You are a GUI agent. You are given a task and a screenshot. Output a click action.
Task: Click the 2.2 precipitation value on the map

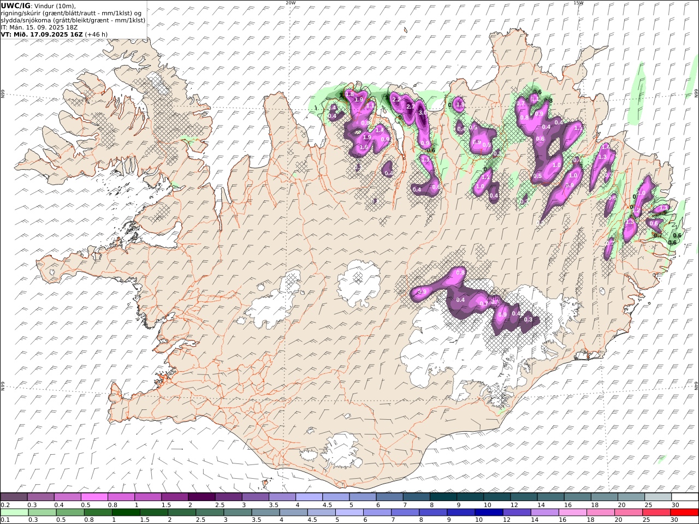396,100
